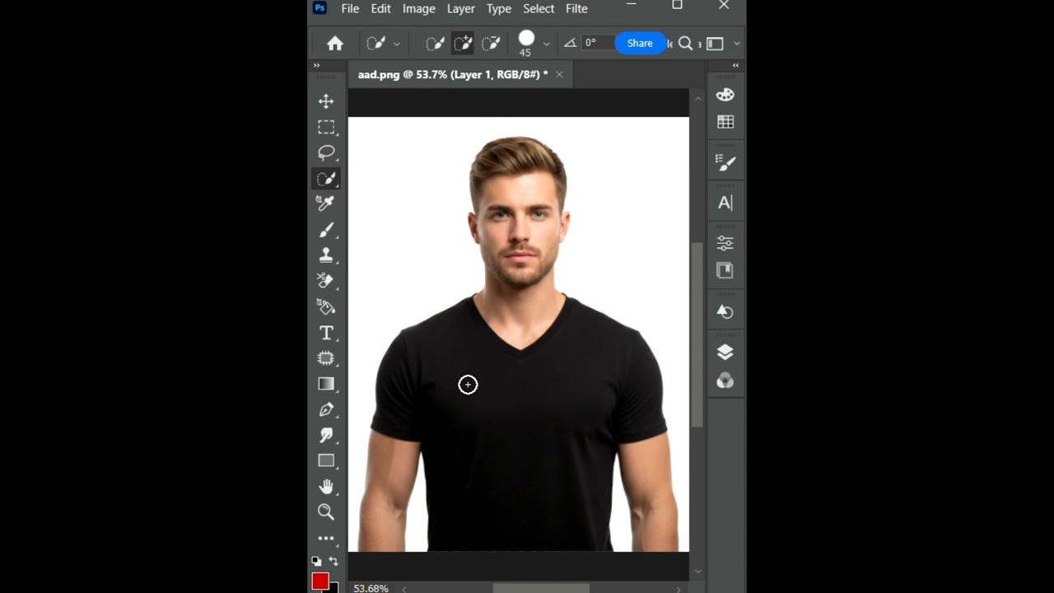
Task: Click the canvas scroll-up arrow
Action: [697, 98]
